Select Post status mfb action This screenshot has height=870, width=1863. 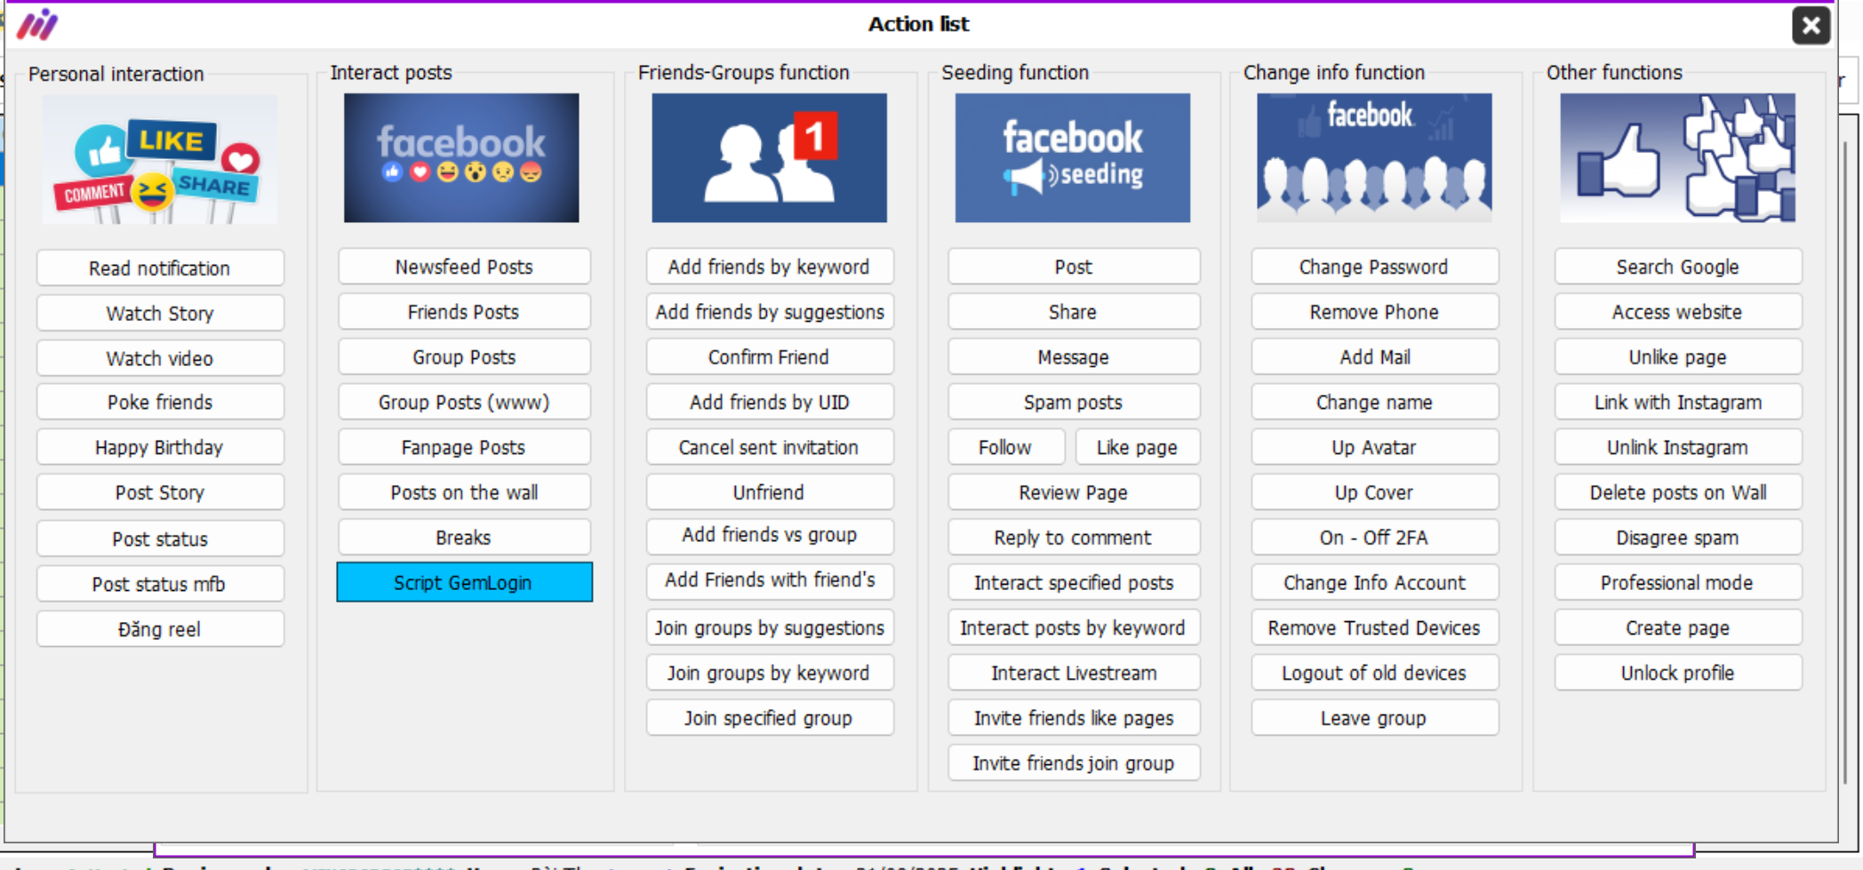[160, 585]
